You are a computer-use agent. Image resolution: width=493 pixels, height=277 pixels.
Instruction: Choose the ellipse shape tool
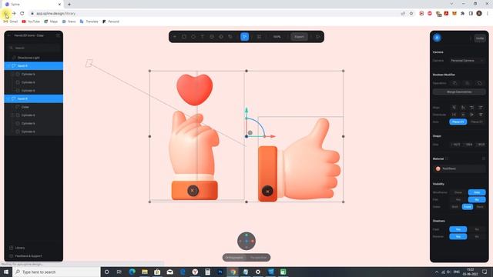tap(193, 37)
